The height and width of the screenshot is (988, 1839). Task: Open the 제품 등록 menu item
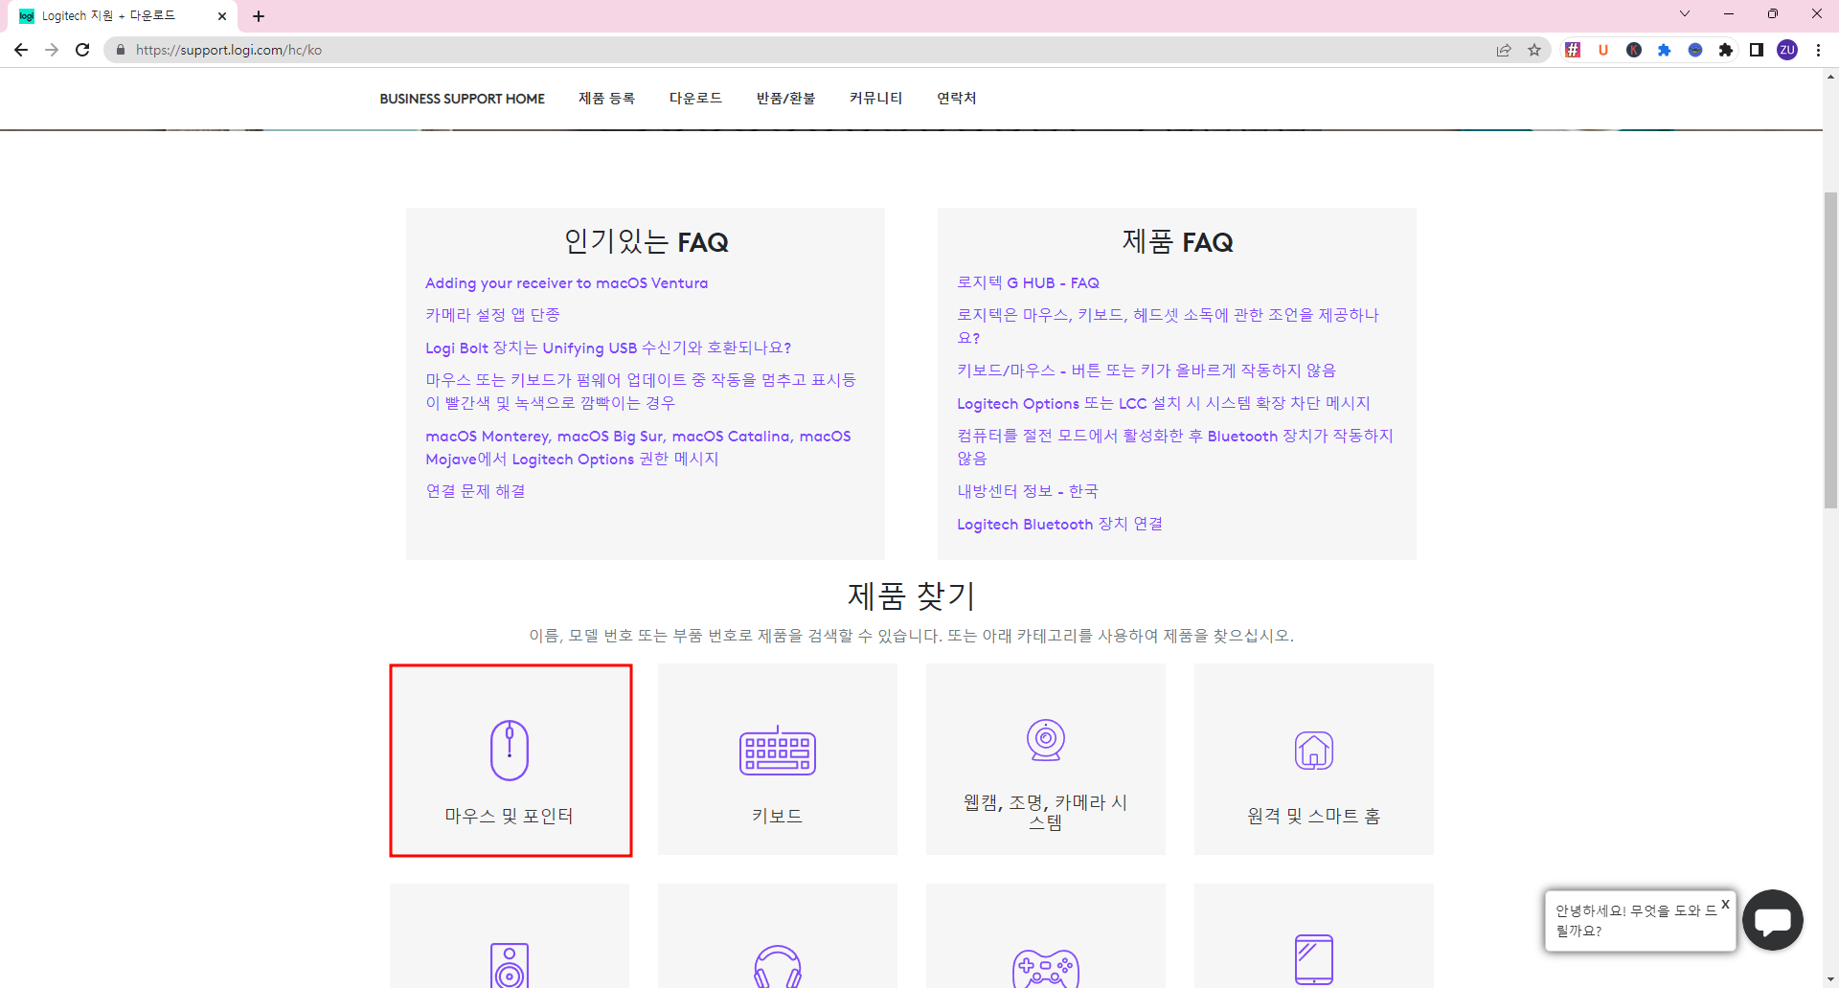pos(606,99)
